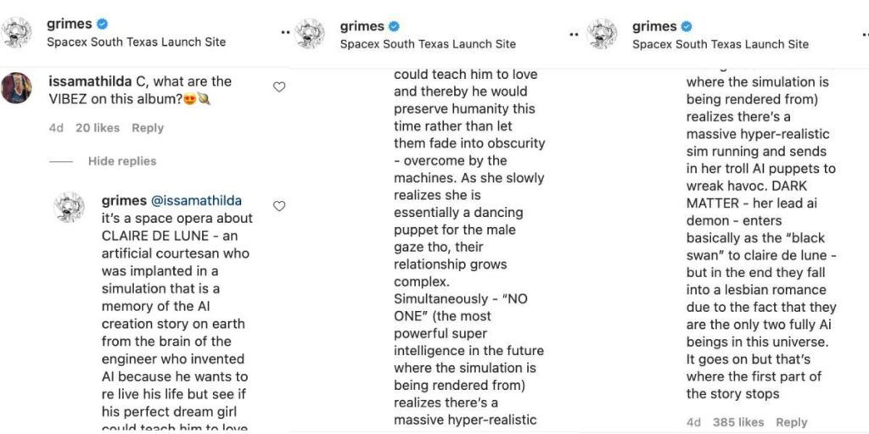
Task: Open the Spacex South Texas Launch Site location in the left panel
Action: tap(136, 42)
